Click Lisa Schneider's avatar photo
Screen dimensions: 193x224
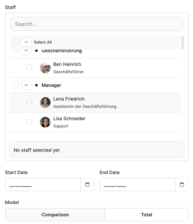tap(45, 122)
